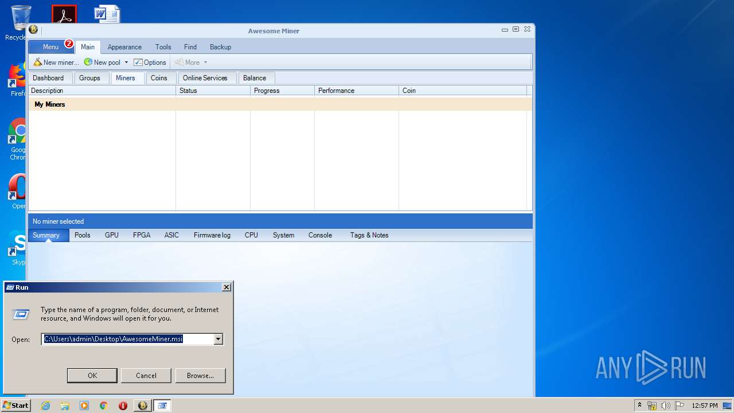Click the Action Center flag tray icon

click(x=679, y=406)
